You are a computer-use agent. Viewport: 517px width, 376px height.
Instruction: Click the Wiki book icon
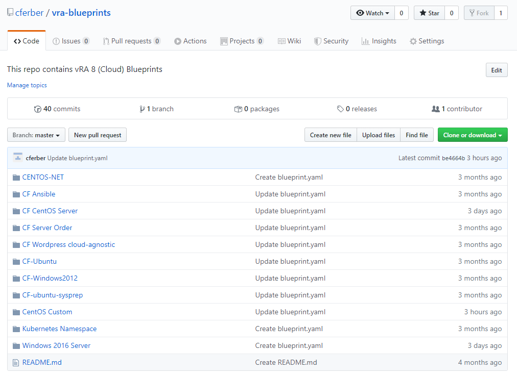pyautogui.click(x=281, y=41)
